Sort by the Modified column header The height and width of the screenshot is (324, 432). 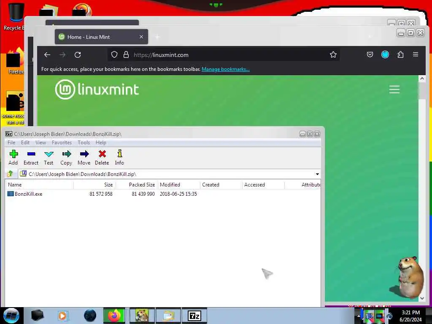(x=179, y=185)
